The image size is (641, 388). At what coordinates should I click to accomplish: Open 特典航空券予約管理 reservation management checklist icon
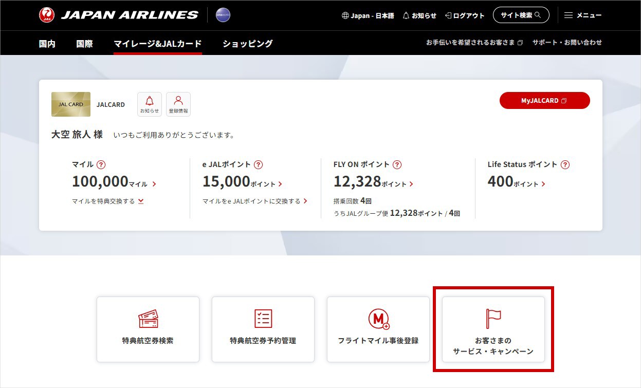coord(263,319)
